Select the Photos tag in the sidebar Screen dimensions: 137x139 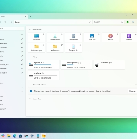click(12, 105)
